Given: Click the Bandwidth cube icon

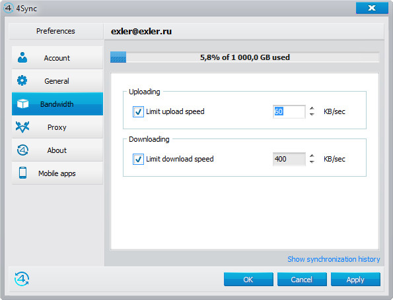Looking at the screenshot, I should (22, 104).
